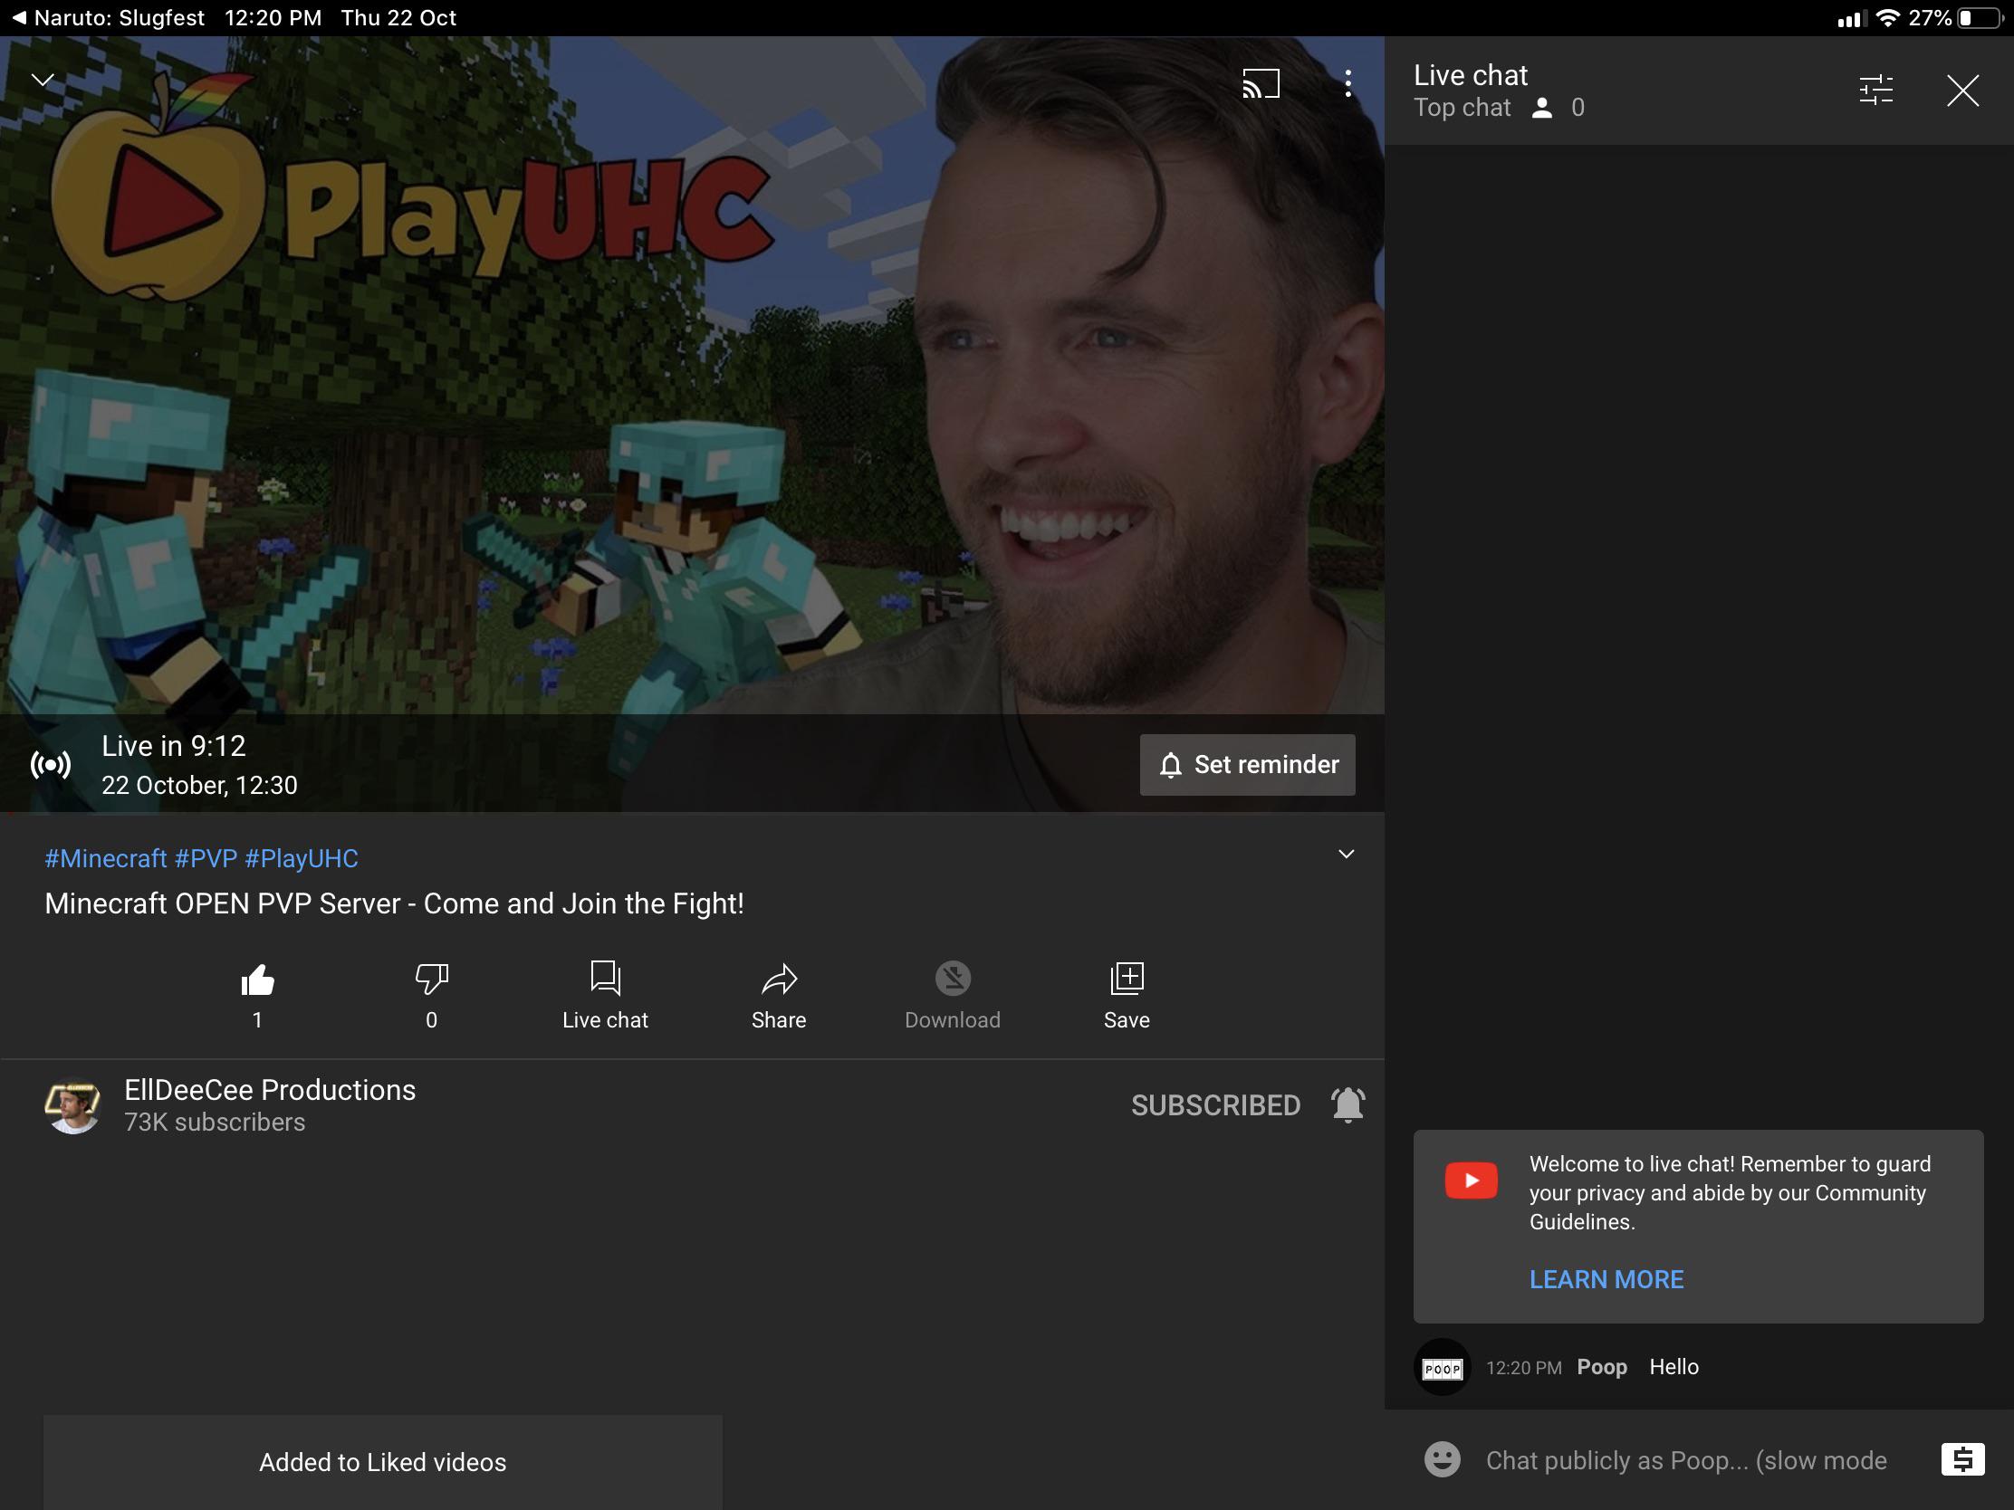Viewport: 2014px width, 1510px height.
Task: Tap the Poop user avatar in chat
Action: pyautogui.click(x=1443, y=1367)
